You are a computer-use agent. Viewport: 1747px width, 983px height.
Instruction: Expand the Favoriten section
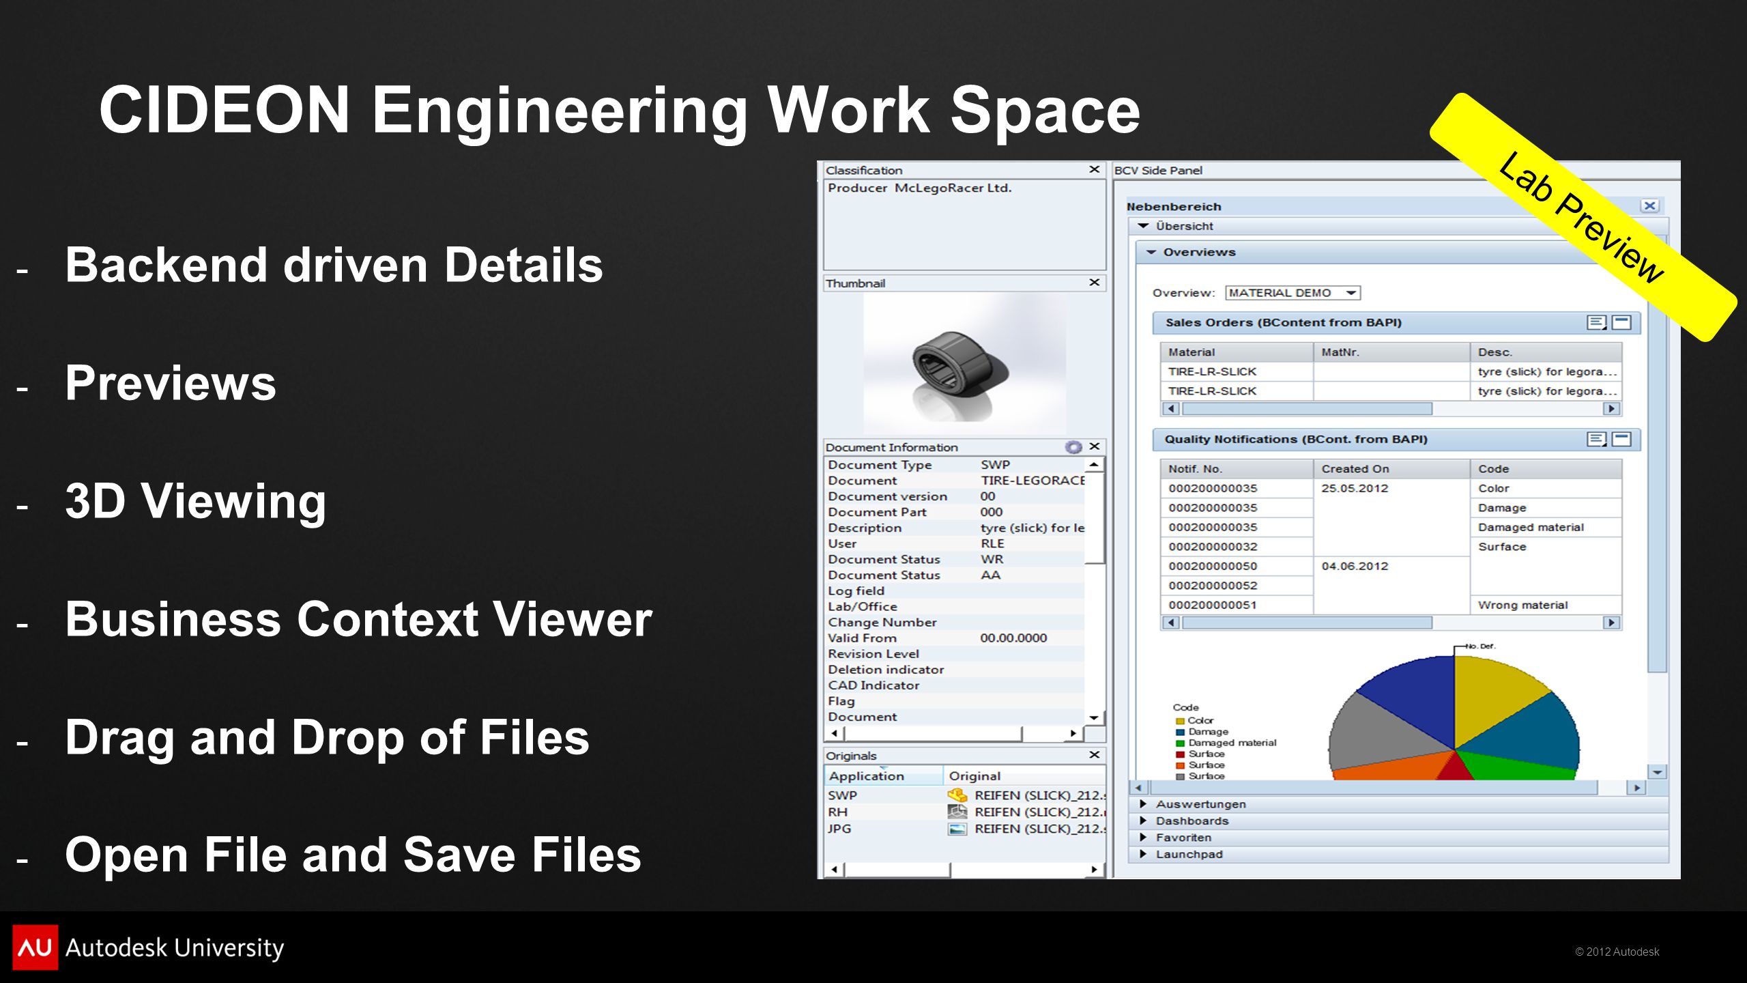(x=1143, y=837)
